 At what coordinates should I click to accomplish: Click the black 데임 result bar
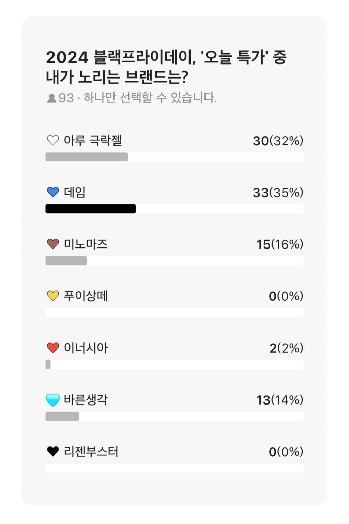(x=91, y=209)
